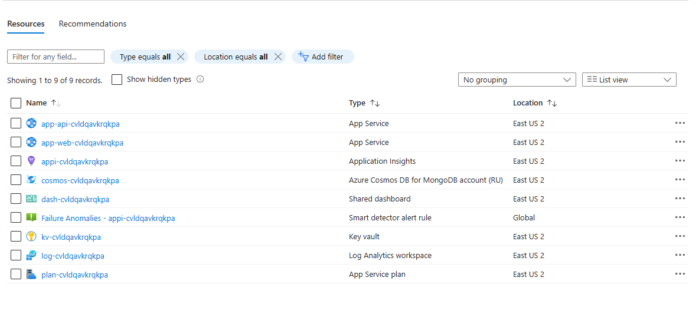Open the No grouping dropdown
The image size is (699, 327).
(x=517, y=80)
